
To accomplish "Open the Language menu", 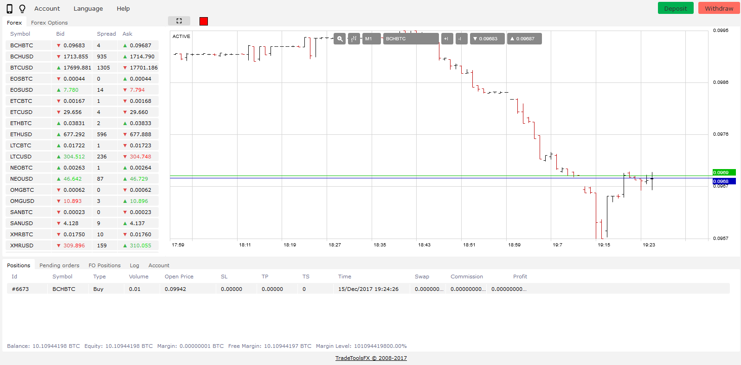I will [x=88, y=9].
